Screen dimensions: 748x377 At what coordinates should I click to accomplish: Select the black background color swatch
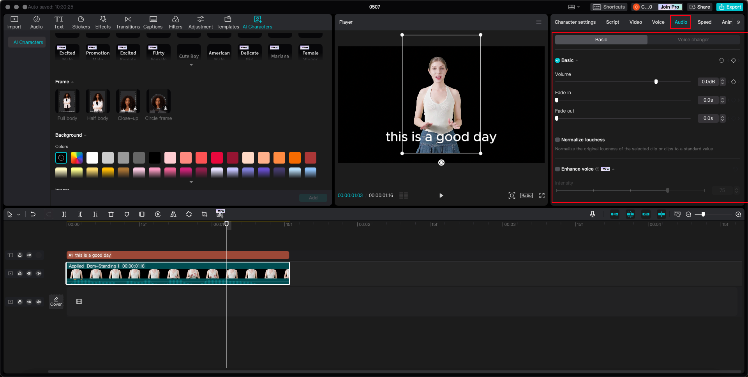point(155,158)
